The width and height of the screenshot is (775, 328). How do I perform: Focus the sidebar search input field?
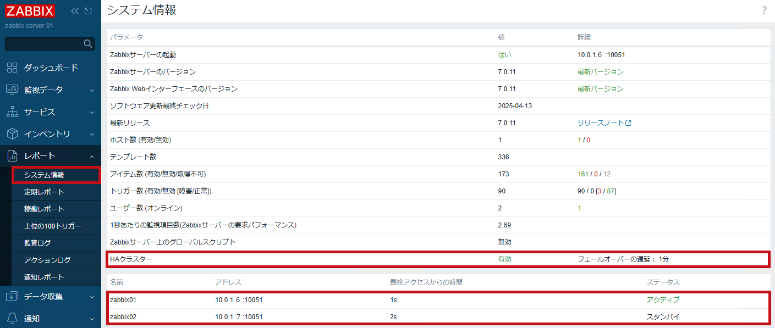pyautogui.click(x=44, y=43)
